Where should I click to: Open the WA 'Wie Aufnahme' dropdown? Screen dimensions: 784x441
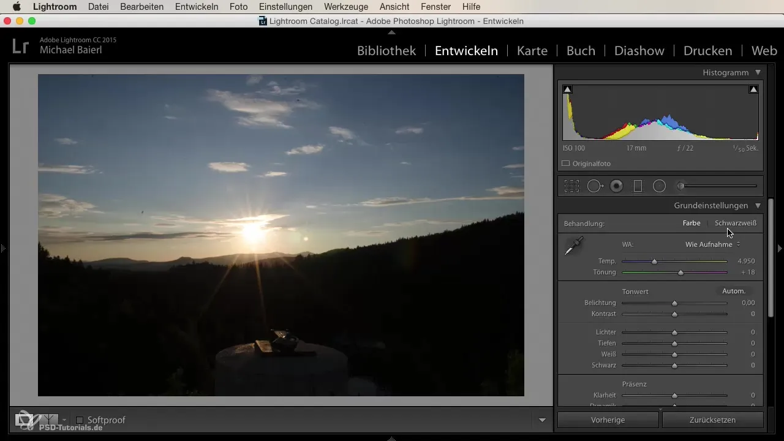[712, 244]
